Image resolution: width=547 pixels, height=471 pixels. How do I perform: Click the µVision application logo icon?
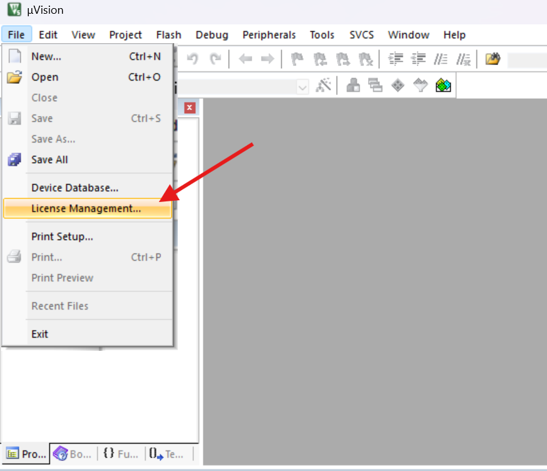pos(14,9)
